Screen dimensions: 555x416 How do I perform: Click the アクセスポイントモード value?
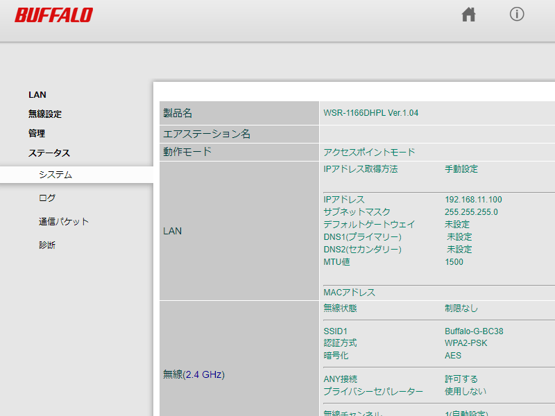click(x=369, y=153)
